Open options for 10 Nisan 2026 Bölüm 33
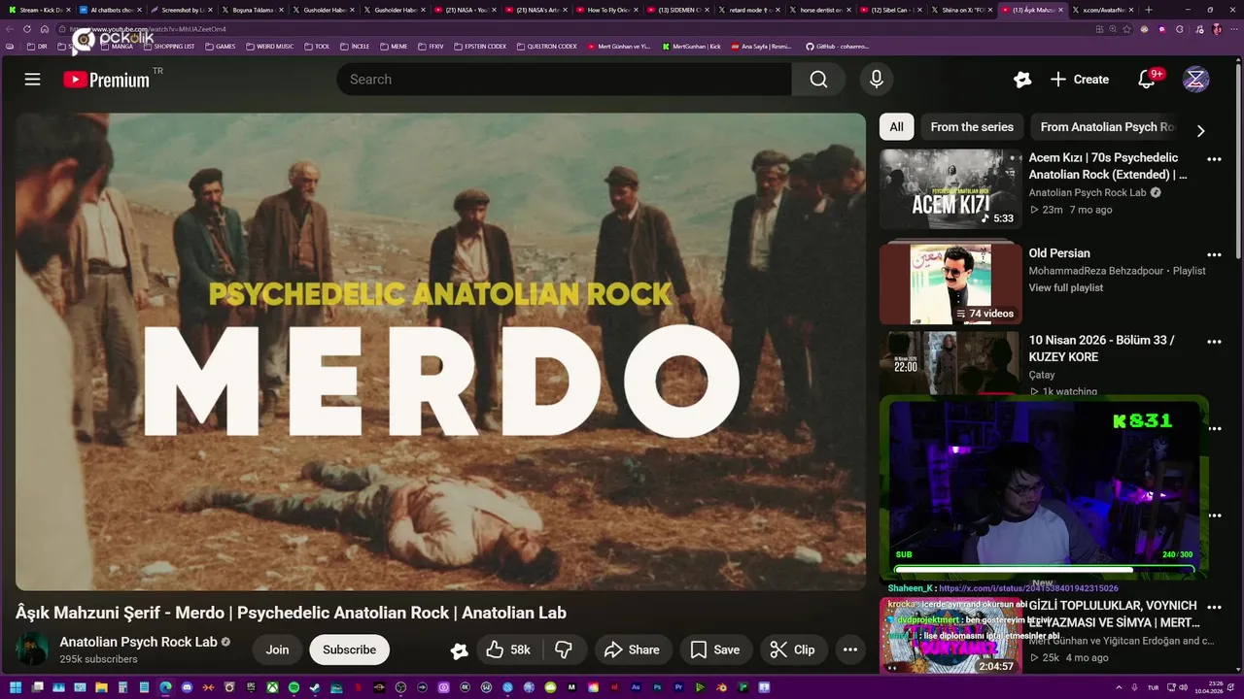1244x699 pixels. pos(1214,342)
